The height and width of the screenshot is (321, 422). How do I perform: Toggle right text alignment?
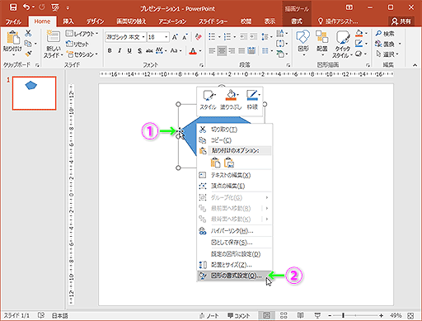click(232, 50)
